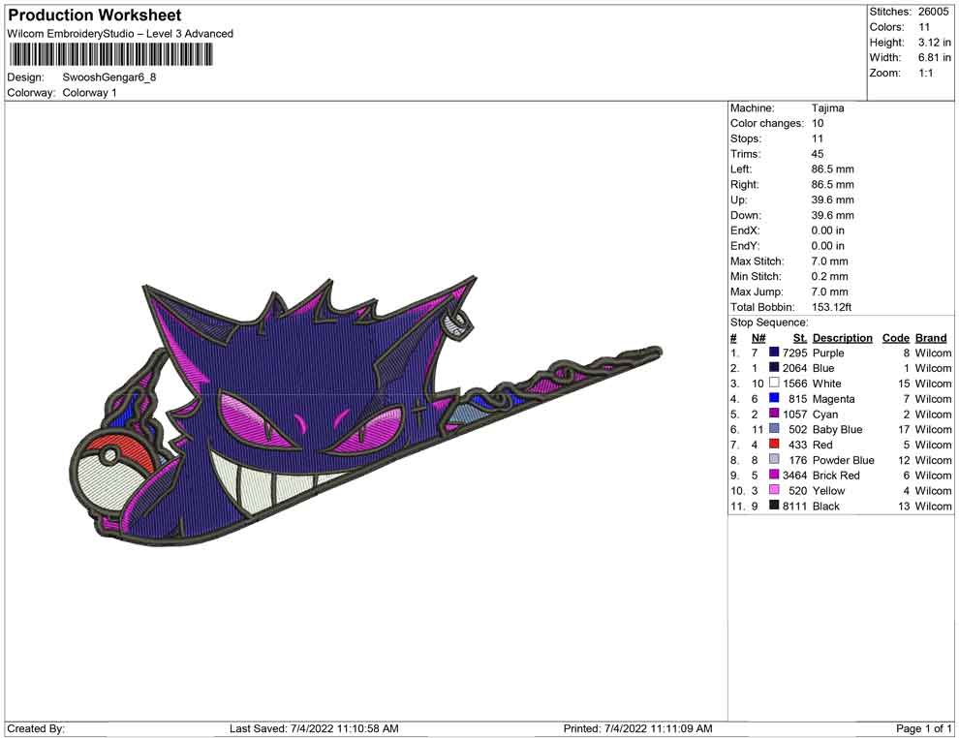The width and height of the screenshot is (959, 738).
Task: Click the design name 'SwooshGengar6_8'
Action: point(109,77)
